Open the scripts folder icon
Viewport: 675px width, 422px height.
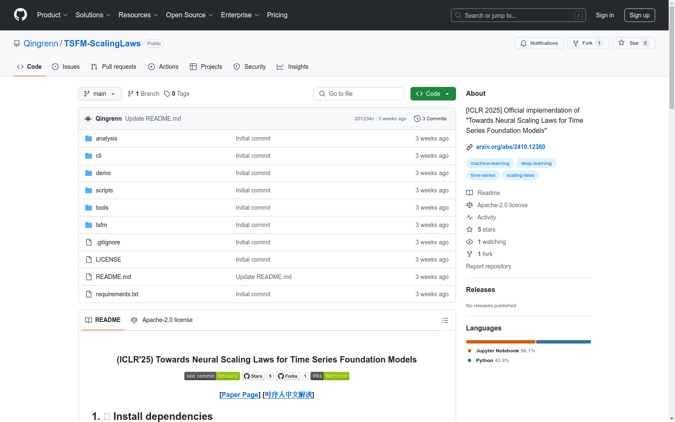point(89,190)
